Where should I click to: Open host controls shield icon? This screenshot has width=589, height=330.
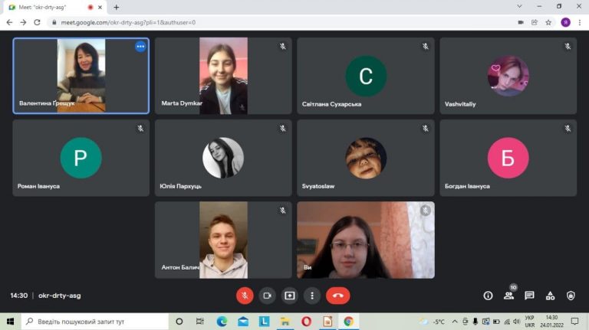tap(571, 296)
